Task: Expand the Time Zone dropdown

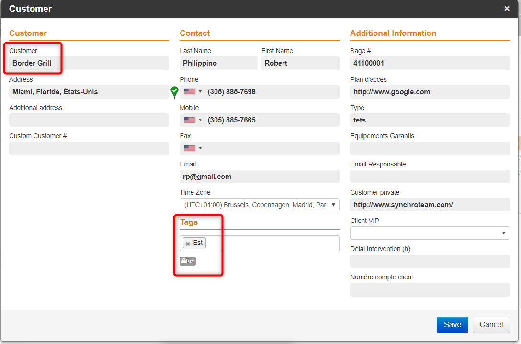Action: coord(260,205)
